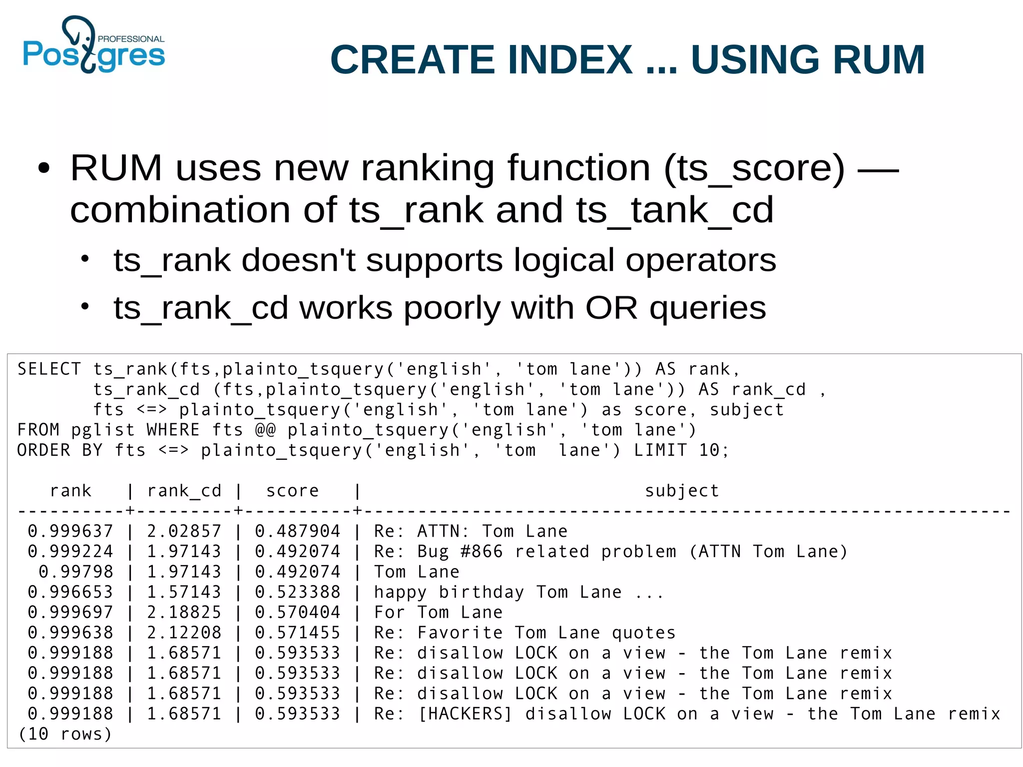Click the line 'combination of ts_rank and ts_tank_cd'
The height and width of the screenshot is (767, 1023).
(422, 210)
